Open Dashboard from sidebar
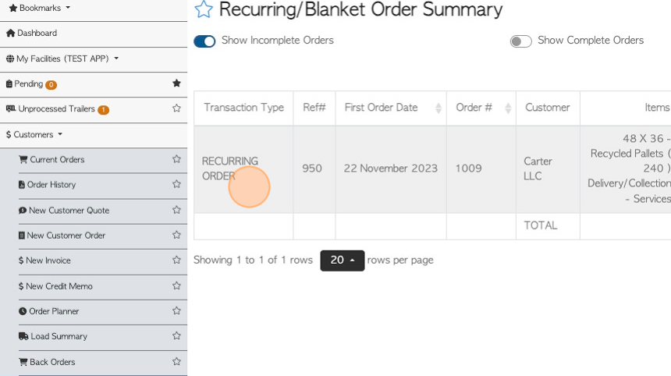 (x=37, y=34)
